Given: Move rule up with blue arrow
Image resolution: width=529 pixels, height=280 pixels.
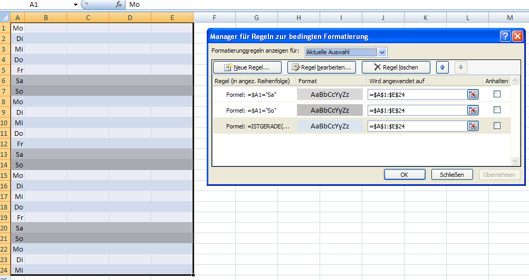Looking at the screenshot, I should point(443,67).
